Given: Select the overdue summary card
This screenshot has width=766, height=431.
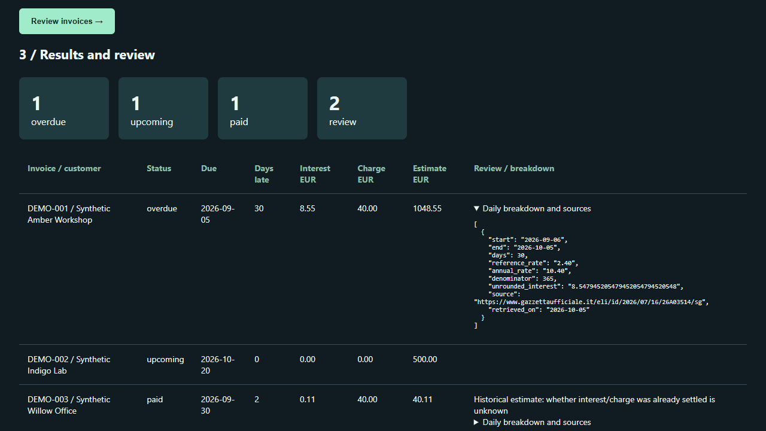Looking at the screenshot, I should 64,108.
